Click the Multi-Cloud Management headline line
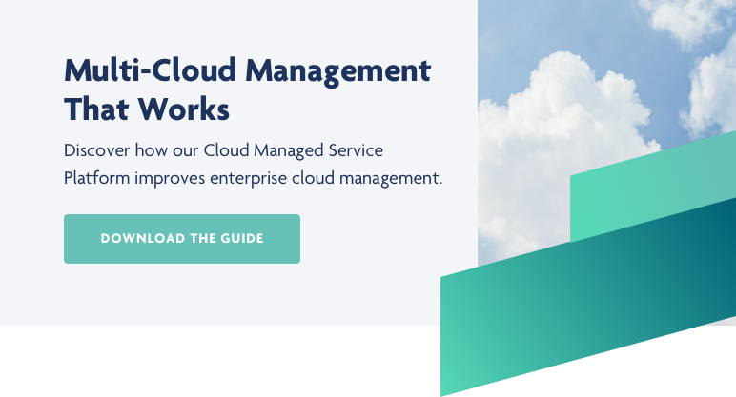Image resolution: width=736 pixels, height=397 pixels. pyautogui.click(x=247, y=71)
